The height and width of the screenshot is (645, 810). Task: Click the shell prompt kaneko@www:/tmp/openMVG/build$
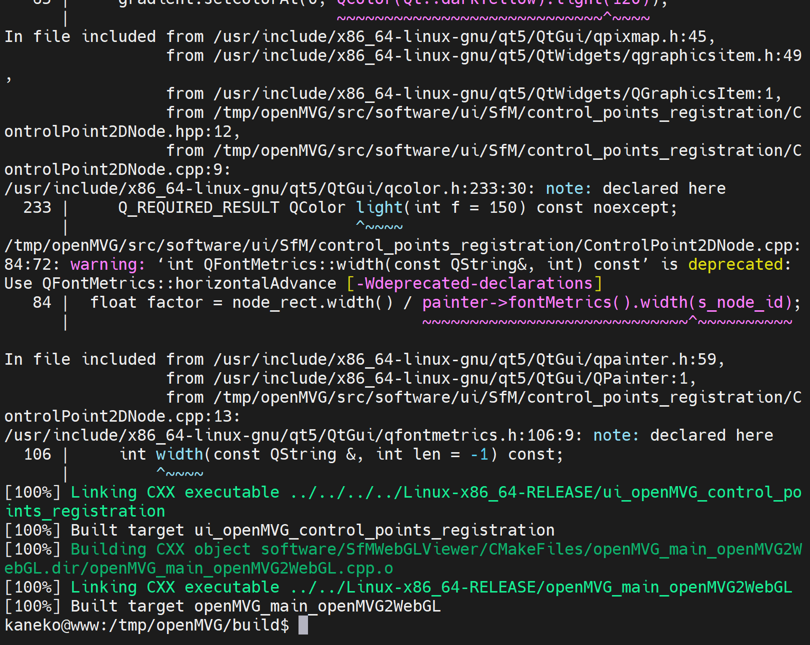(147, 625)
